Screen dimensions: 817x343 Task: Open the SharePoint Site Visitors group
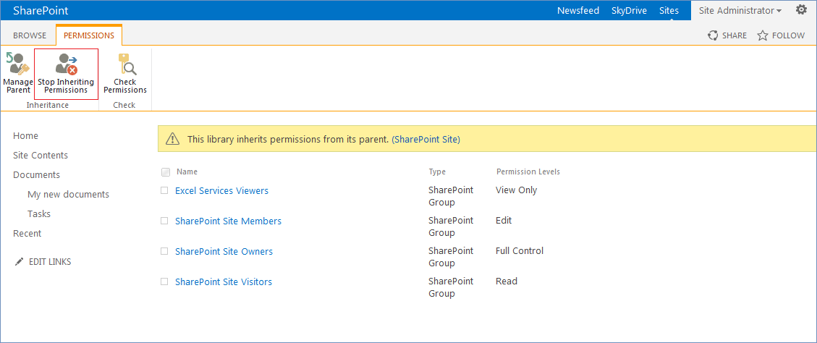224,281
